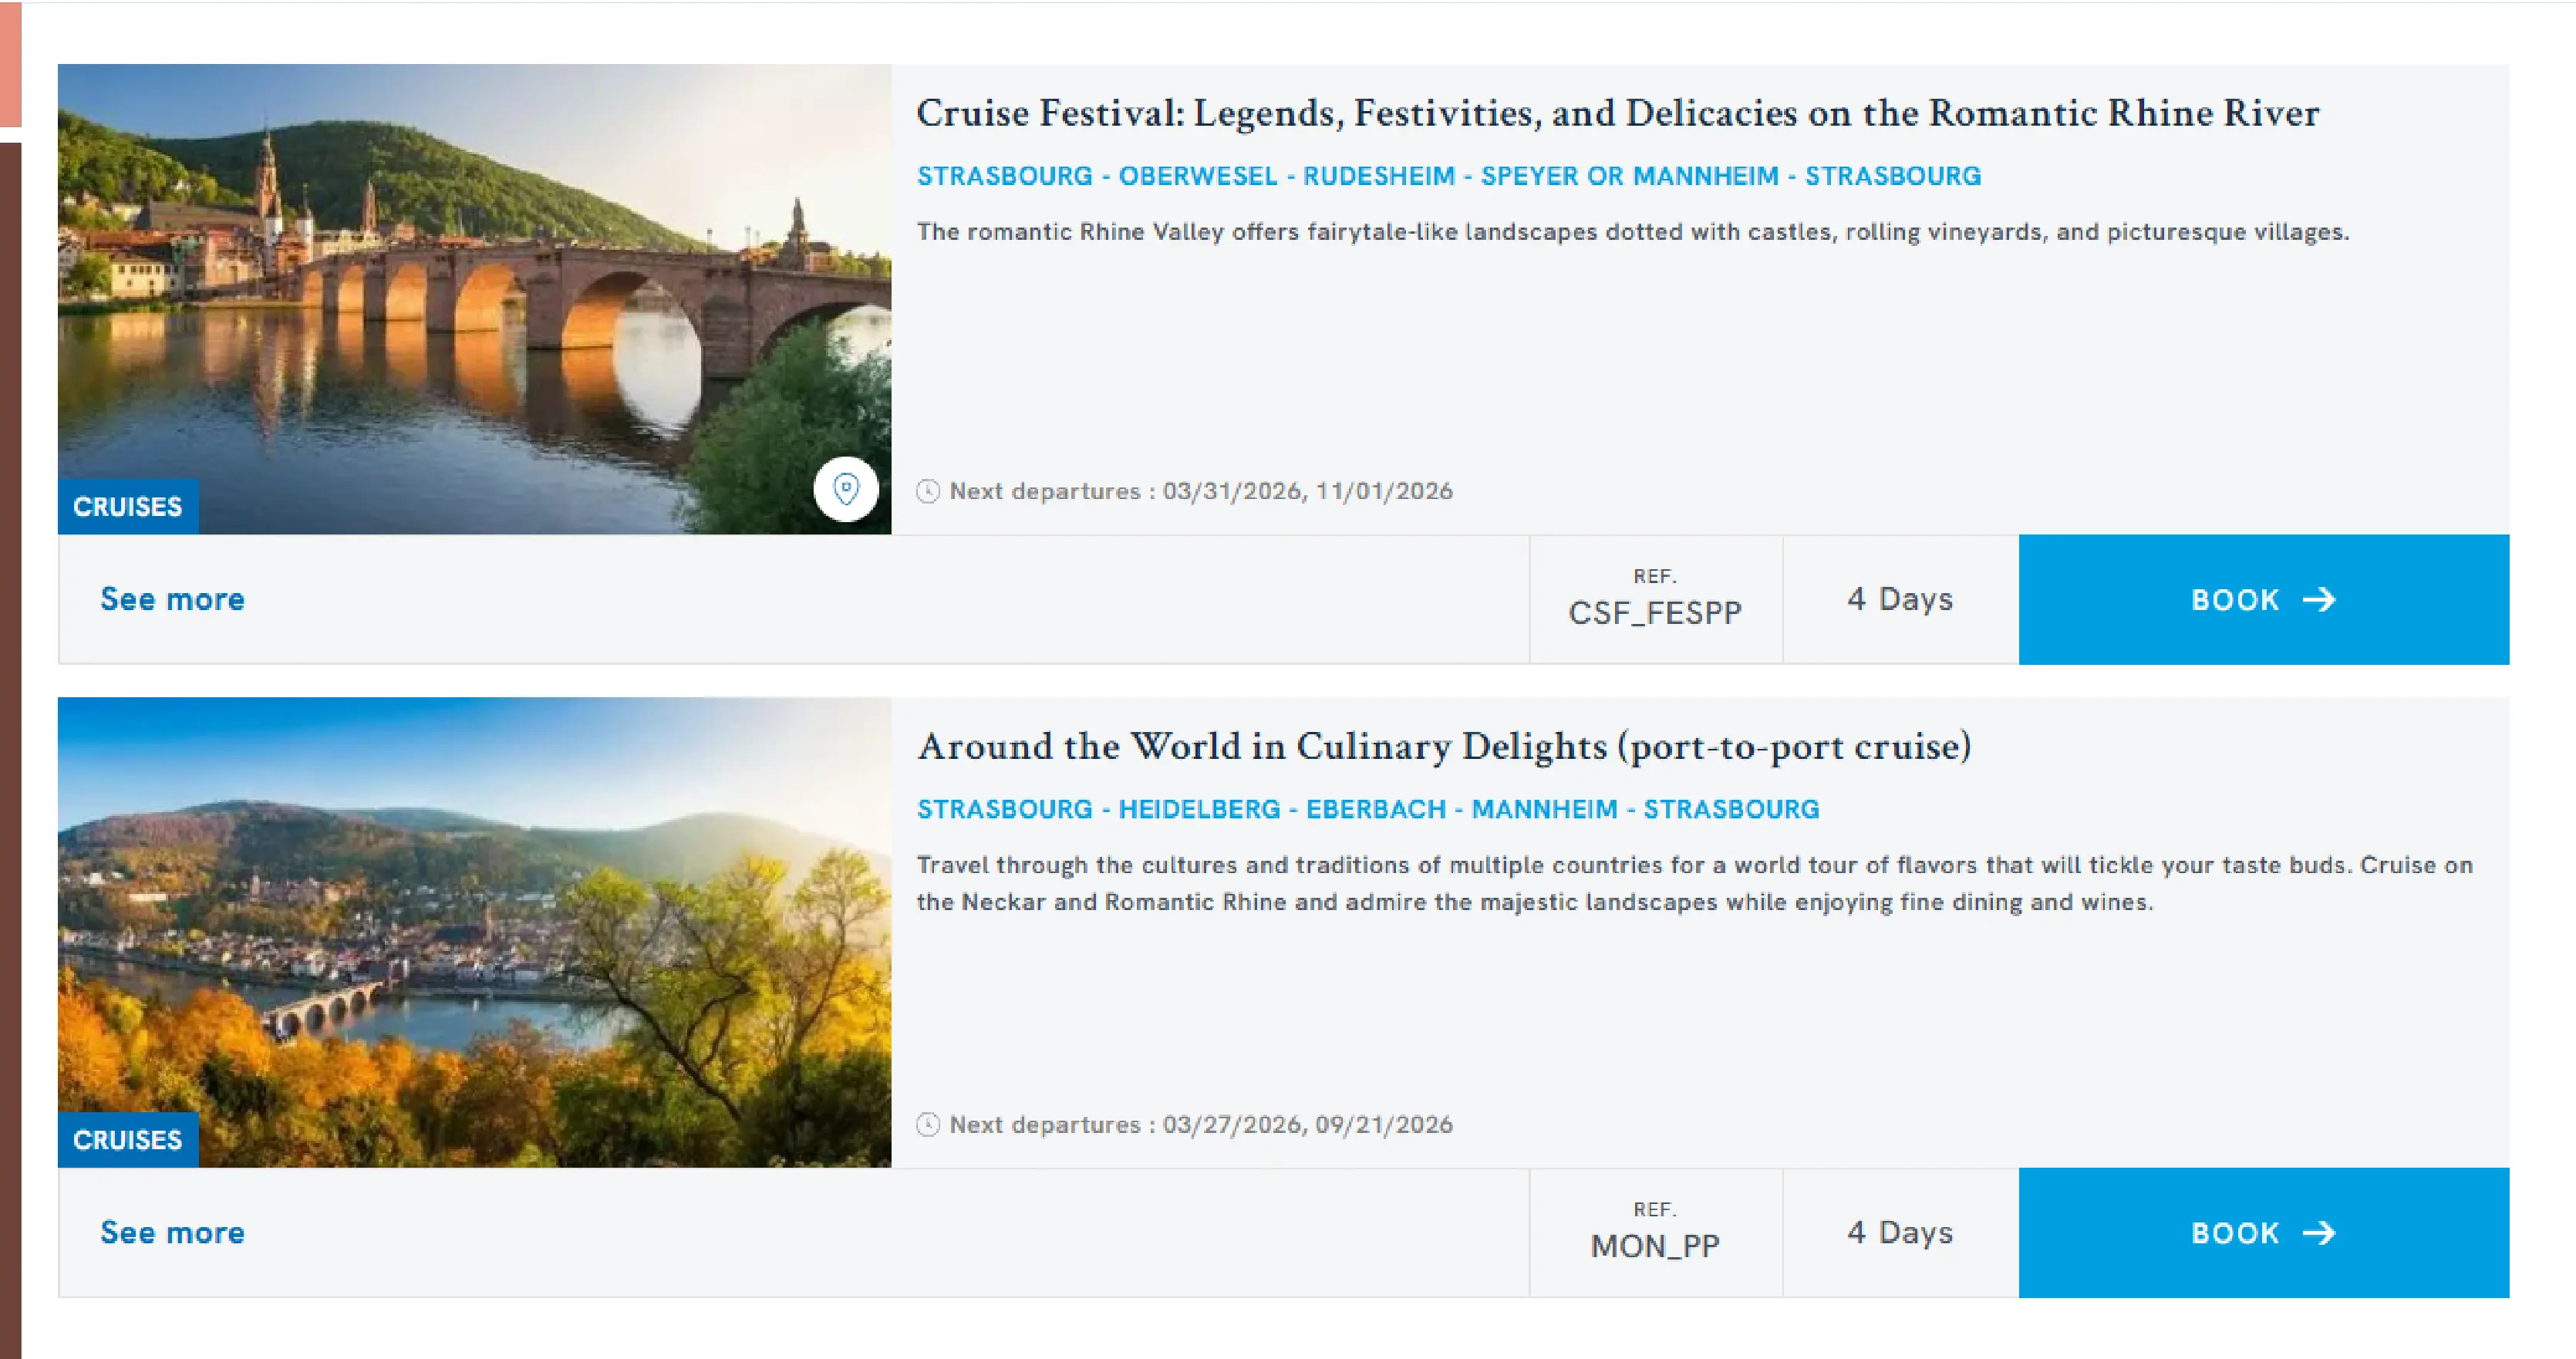Open See more for Culinary Delights cruise
Viewport: 2576px width, 1359px height.
(x=172, y=1232)
